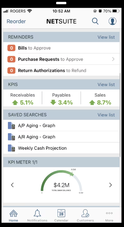Tap the report icon beside A/P Aging

[11, 125]
